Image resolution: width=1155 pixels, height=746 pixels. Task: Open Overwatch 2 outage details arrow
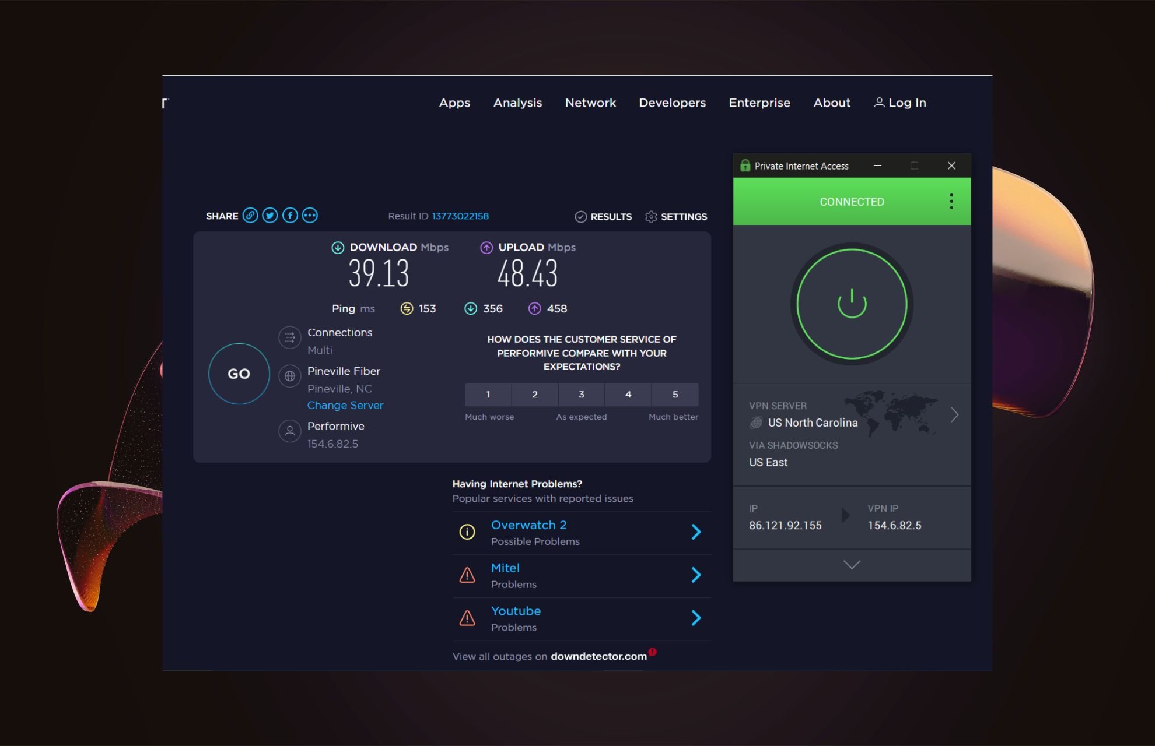[x=696, y=532]
